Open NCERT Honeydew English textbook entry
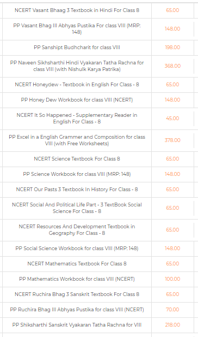198x337 pixels. coord(77,85)
